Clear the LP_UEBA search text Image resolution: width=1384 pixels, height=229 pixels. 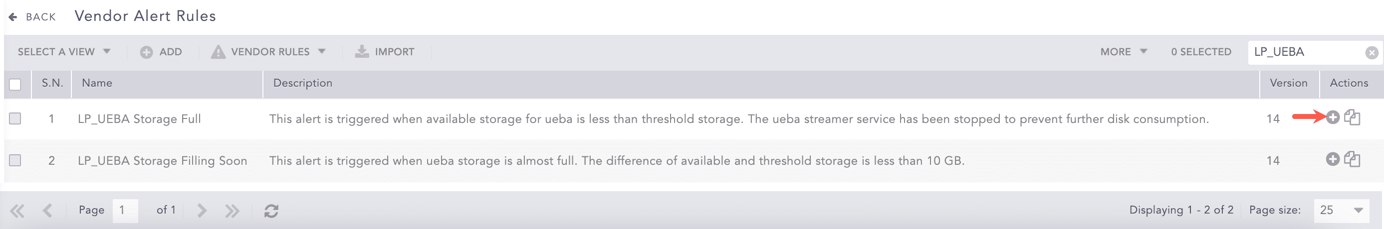click(x=1372, y=53)
